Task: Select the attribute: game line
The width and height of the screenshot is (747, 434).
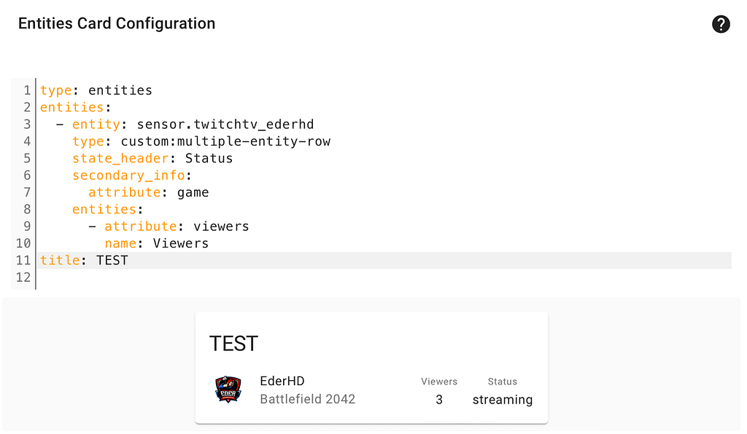Action: click(148, 192)
